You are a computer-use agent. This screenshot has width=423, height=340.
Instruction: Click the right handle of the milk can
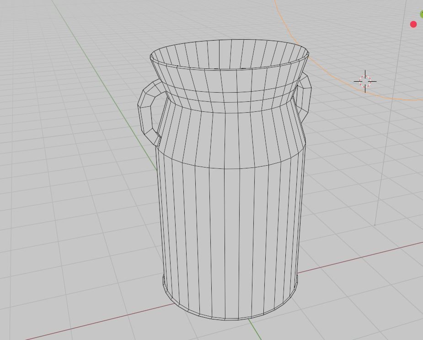tap(304, 97)
